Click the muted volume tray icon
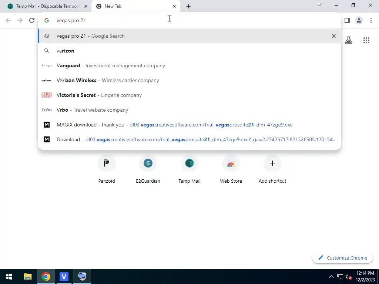This screenshot has width=379, height=284. click(x=349, y=277)
